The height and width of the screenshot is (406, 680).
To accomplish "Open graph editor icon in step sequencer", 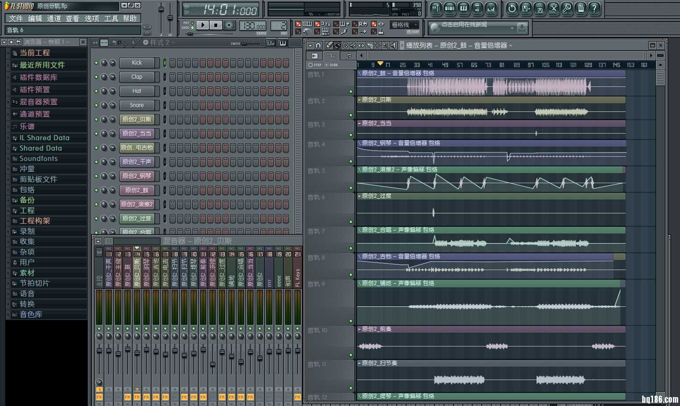I will 271,43.
